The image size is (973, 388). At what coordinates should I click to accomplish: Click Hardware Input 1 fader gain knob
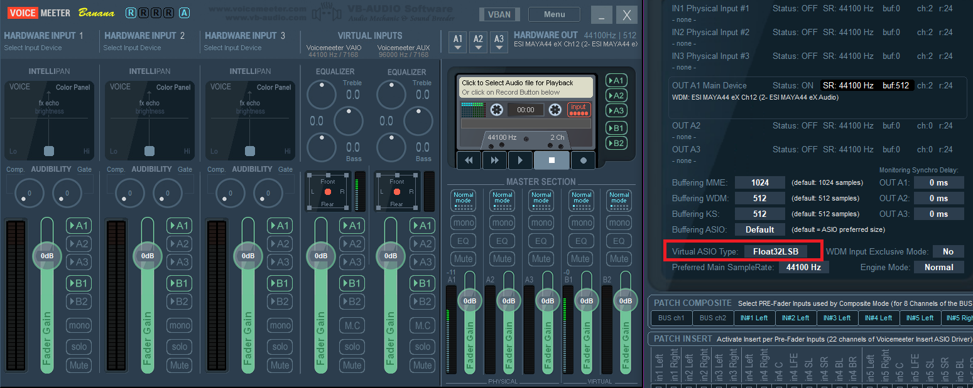click(x=47, y=255)
